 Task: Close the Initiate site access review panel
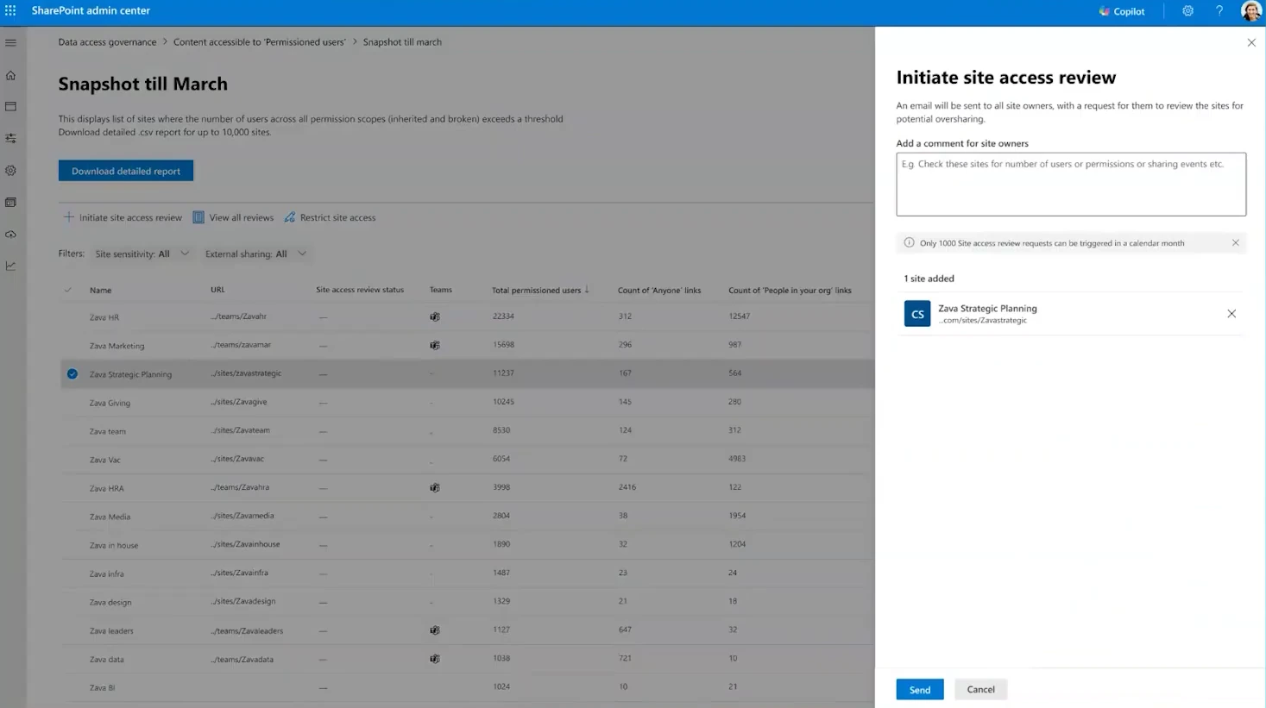pyautogui.click(x=1251, y=42)
